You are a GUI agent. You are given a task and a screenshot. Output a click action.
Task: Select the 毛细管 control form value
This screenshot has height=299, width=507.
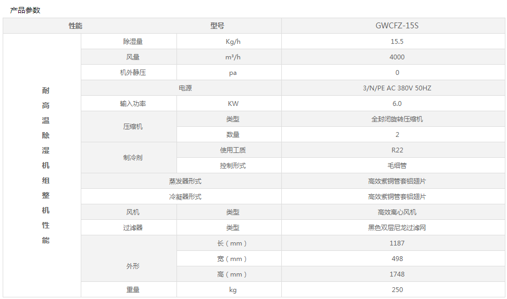point(397,166)
